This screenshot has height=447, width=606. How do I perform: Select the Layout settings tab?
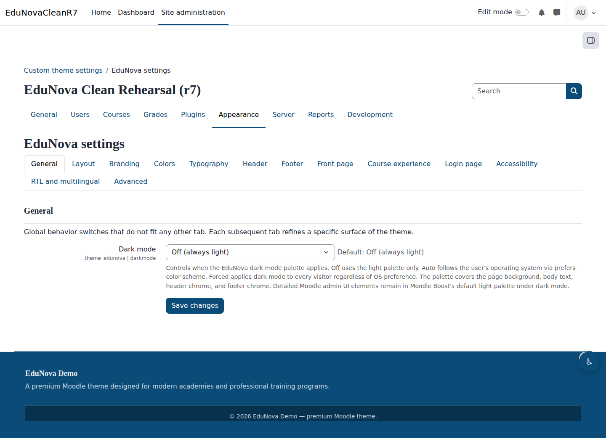point(83,164)
